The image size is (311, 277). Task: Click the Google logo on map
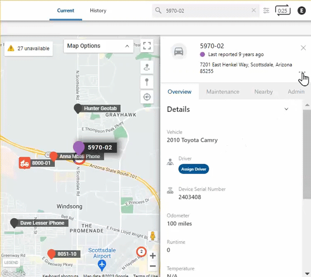click(x=13, y=273)
